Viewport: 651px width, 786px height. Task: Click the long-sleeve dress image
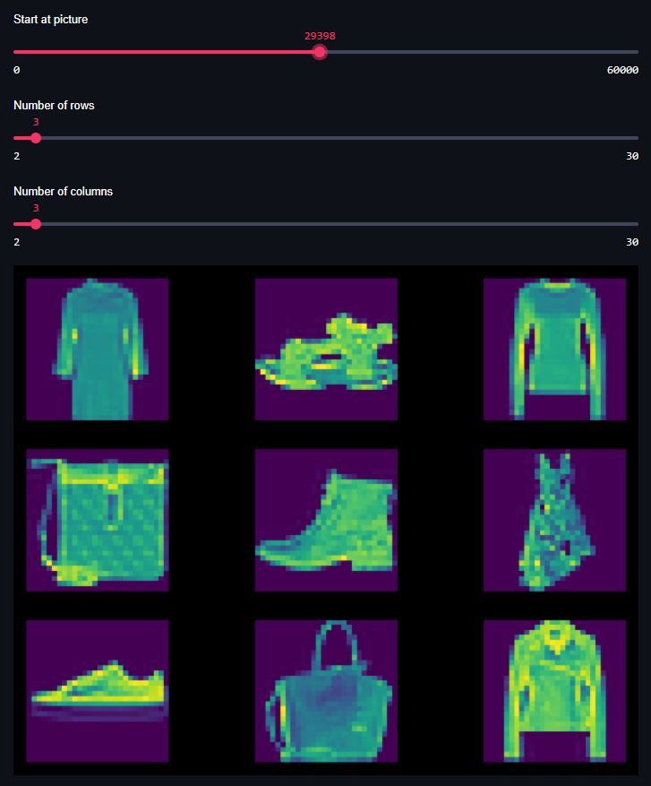(98, 349)
